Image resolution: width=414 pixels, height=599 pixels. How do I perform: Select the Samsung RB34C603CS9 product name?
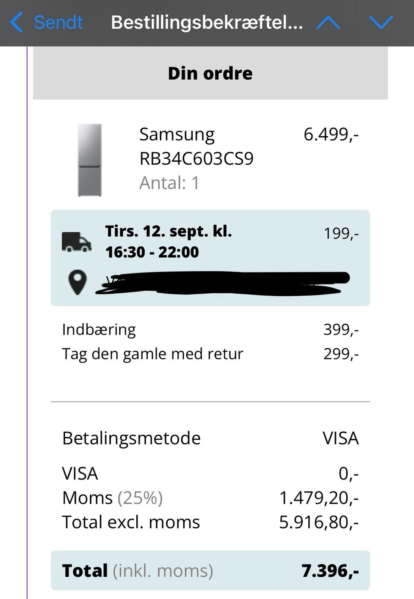pos(196,147)
